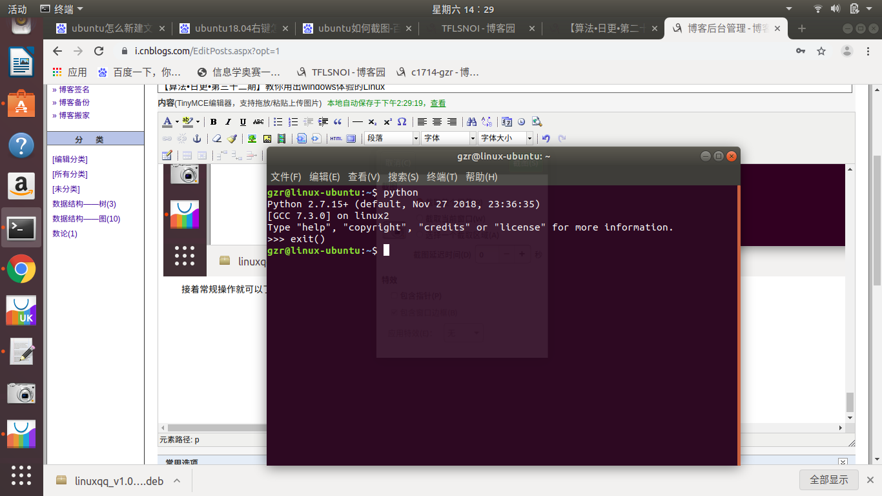Image resolution: width=882 pixels, height=496 pixels.
Task: Open Amazon launcher in dock
Action: point(21,187)
